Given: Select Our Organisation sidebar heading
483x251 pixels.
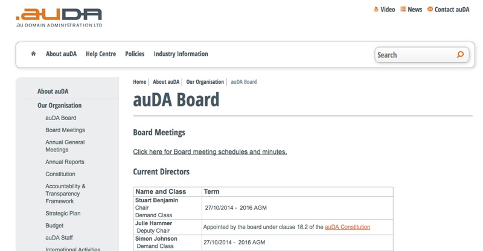Looking at the screenshot, I should (x=59, y=106).
